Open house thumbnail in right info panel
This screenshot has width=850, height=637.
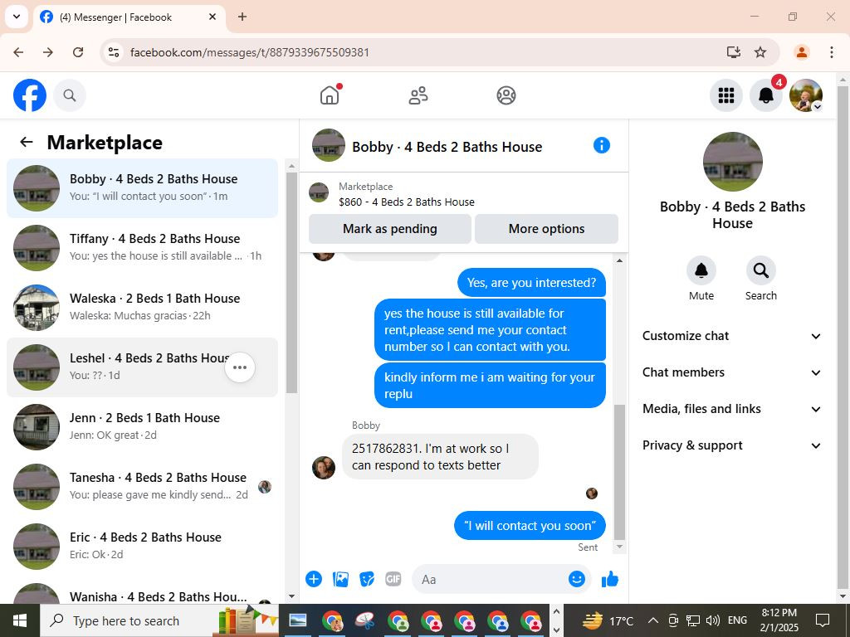pos(732,162)
